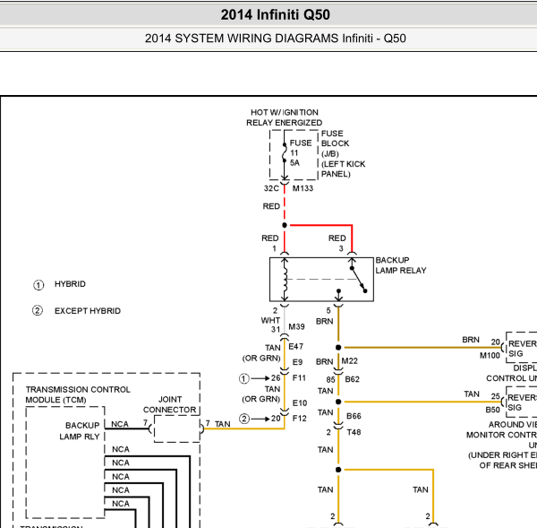Click connector label "F11"
The image size is (537, 528).
(299, 377)
